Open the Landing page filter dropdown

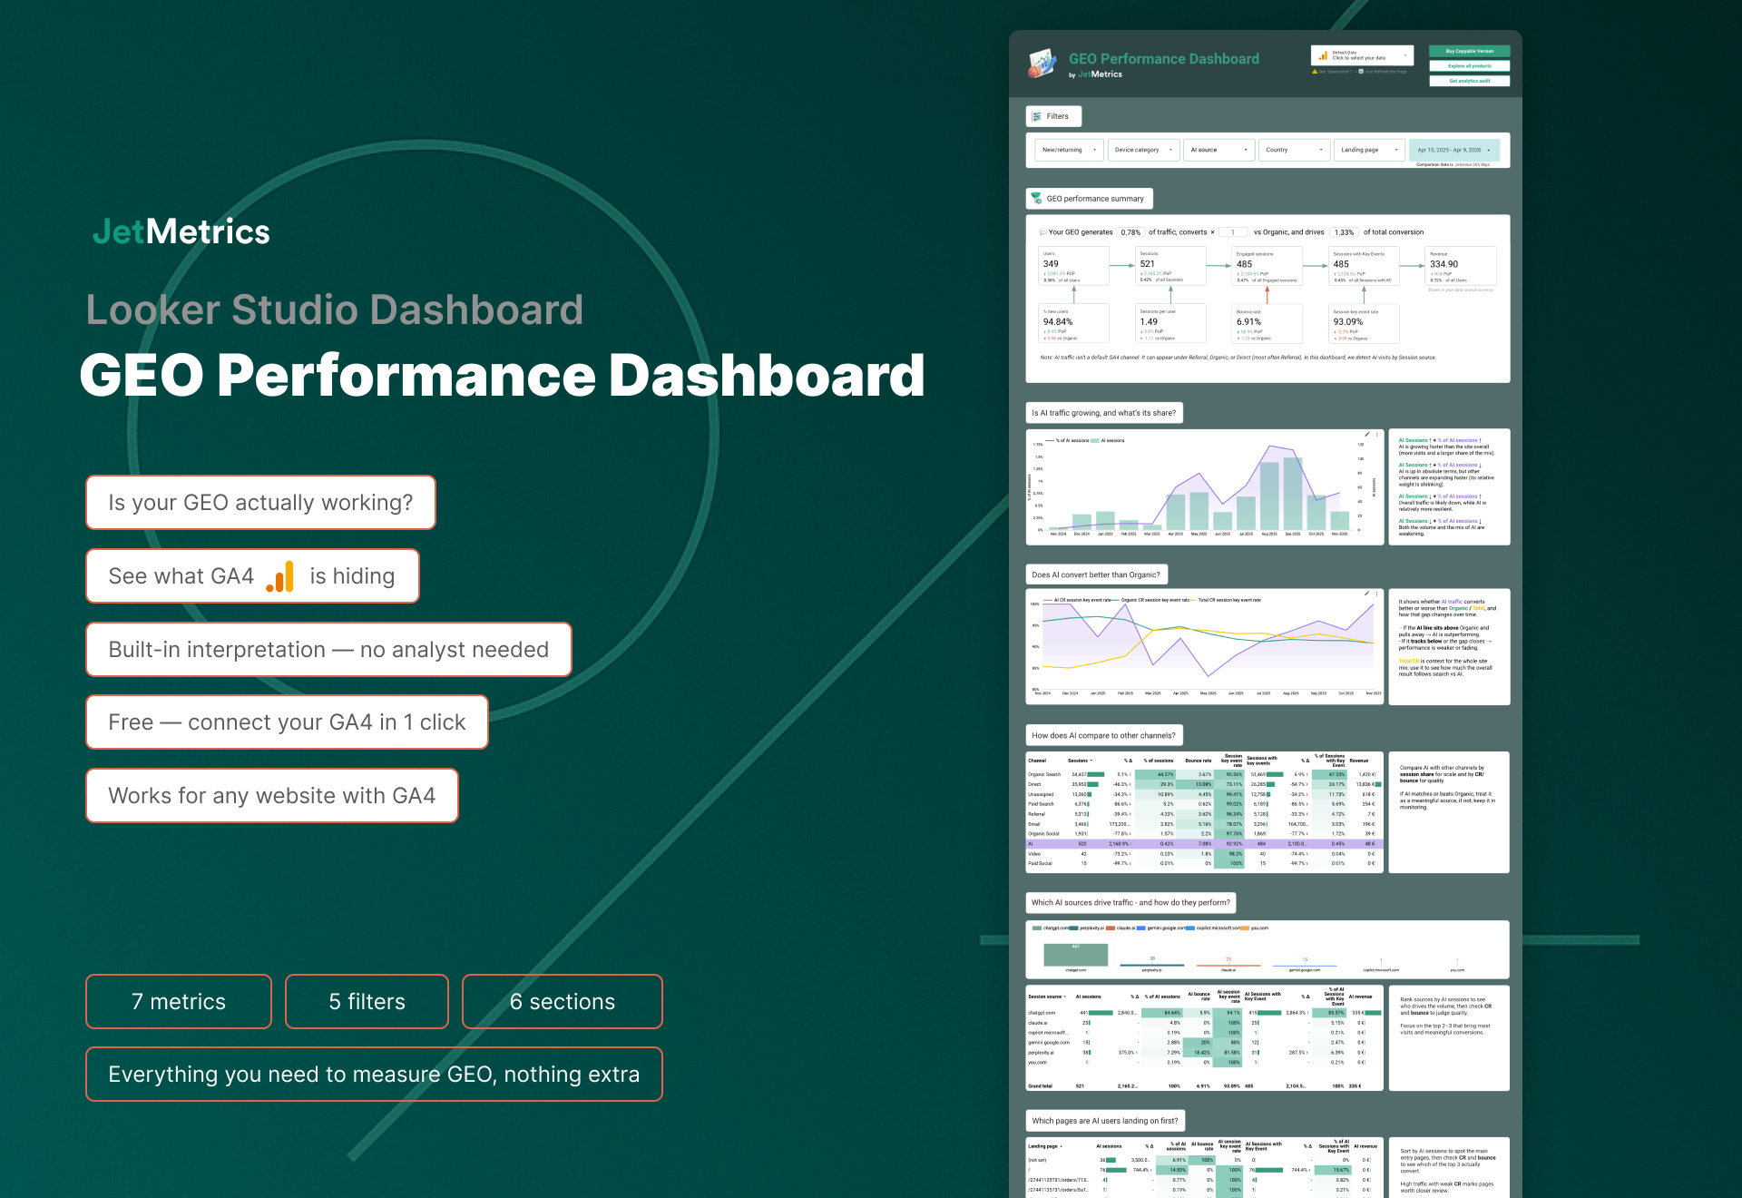1369,150
